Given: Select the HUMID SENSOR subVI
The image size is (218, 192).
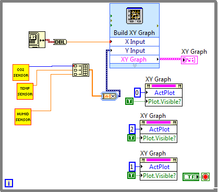Looking at the screenshot, I should pyautogui.click(x=23, y=117).
